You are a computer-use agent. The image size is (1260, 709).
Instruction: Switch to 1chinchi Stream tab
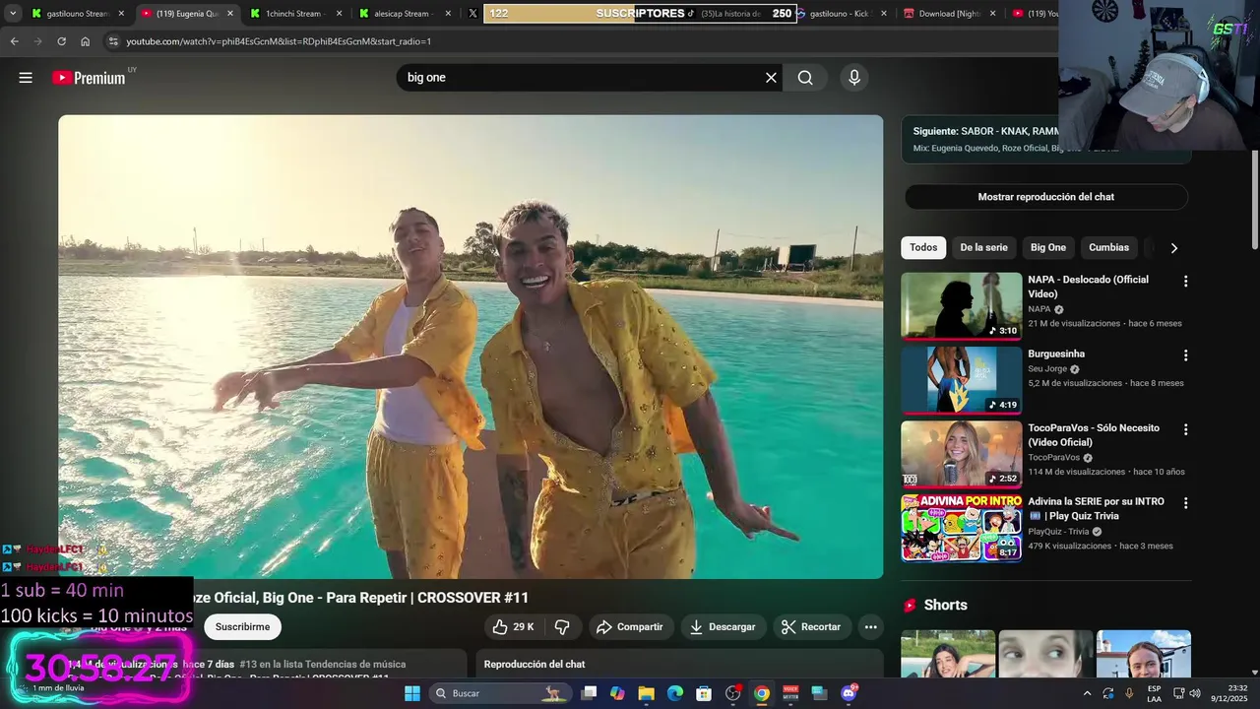pyautogui.click(x=293, y=14)
